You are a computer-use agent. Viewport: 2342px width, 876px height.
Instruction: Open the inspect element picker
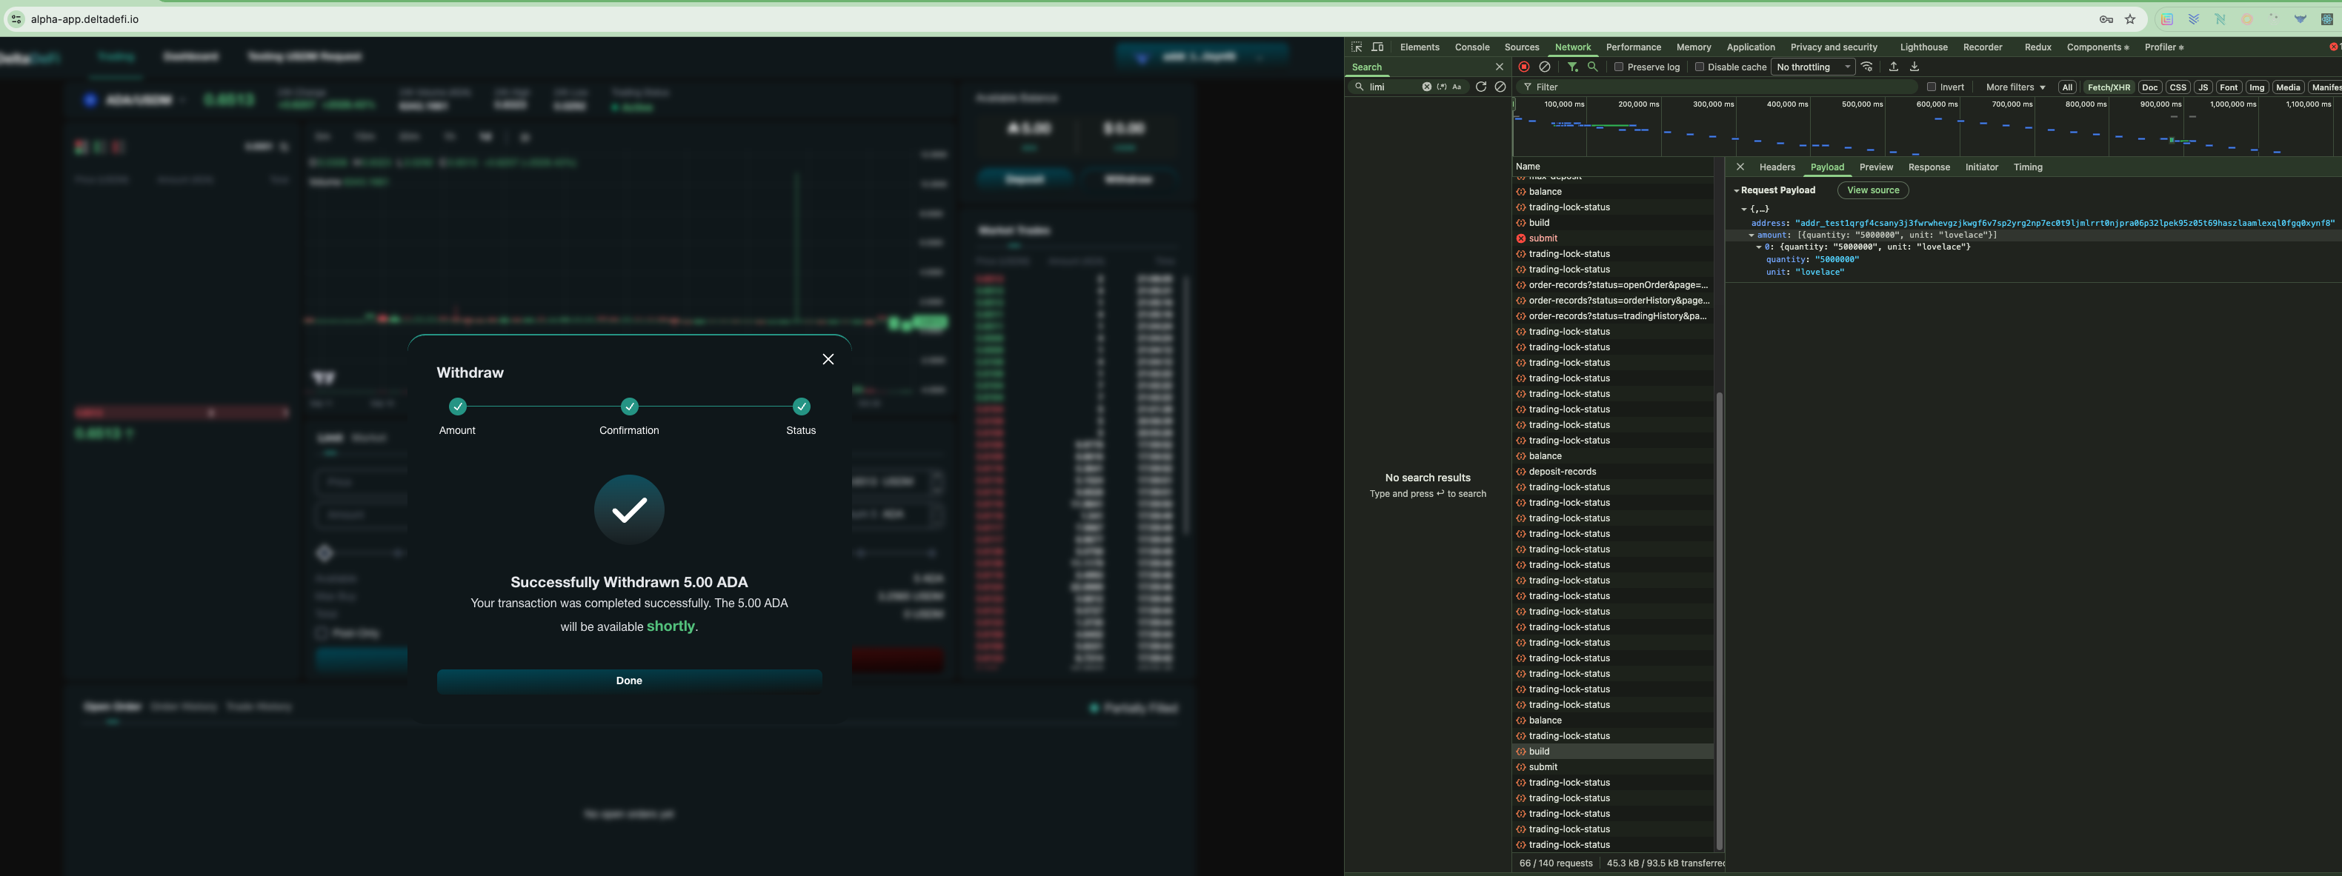[1357, 47]
